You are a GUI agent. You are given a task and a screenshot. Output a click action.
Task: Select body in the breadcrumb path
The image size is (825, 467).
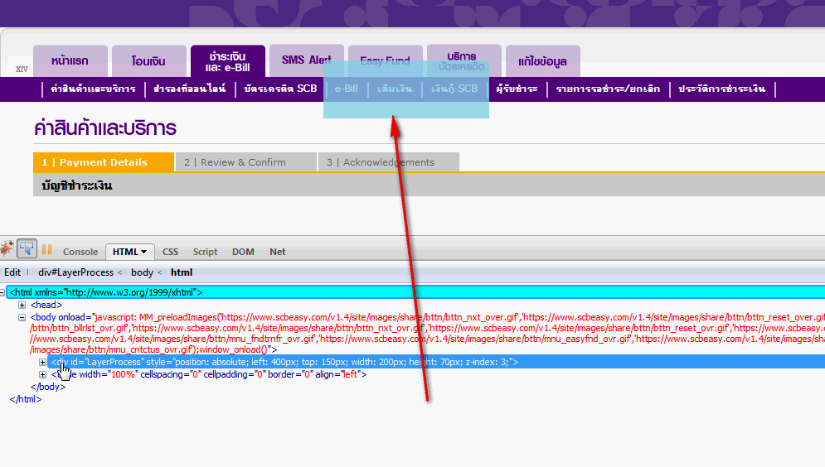click(x=142, y=272)
